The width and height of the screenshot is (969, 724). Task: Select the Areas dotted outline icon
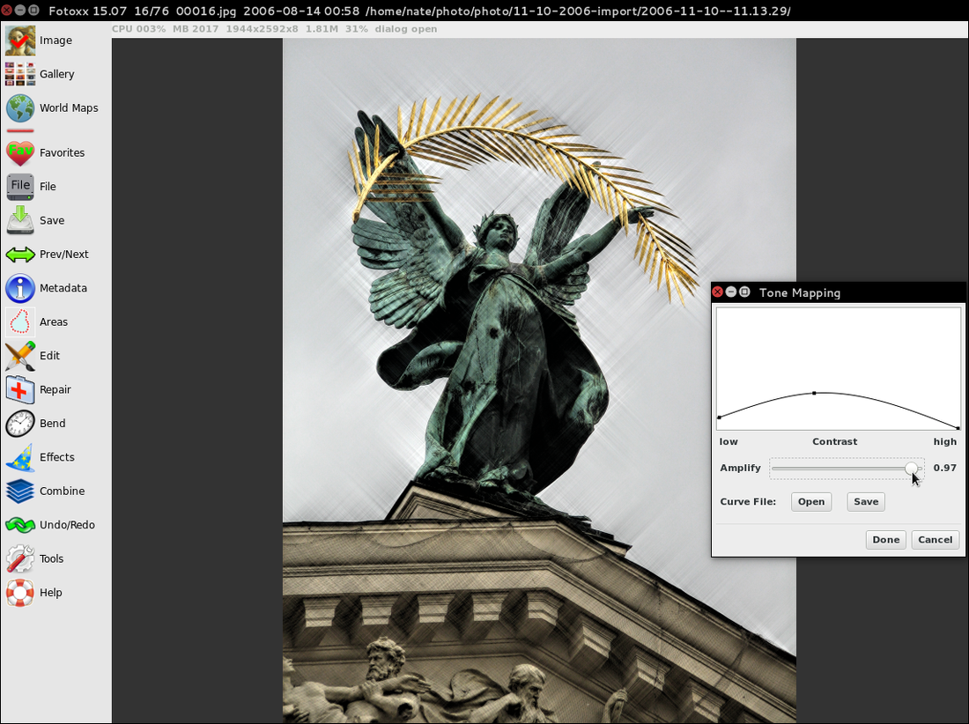20,322
